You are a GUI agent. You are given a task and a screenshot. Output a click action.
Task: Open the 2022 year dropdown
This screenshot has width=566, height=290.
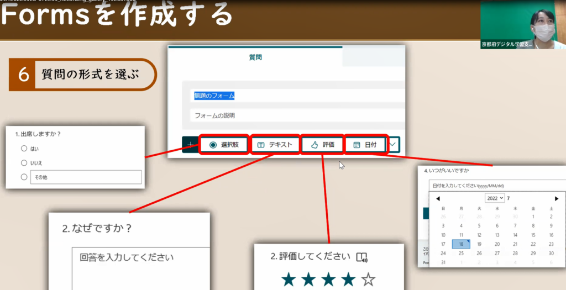495,198
